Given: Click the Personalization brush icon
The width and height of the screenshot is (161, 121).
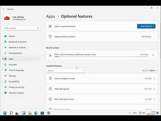Looking at the screenshot, I should (5, 53).
